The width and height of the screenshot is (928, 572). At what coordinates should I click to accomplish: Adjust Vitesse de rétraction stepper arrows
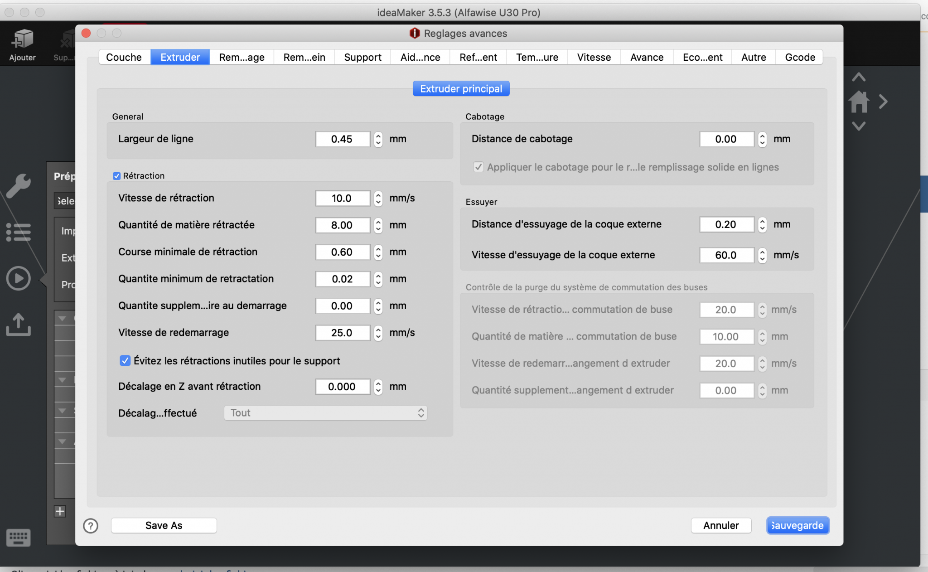378,198
